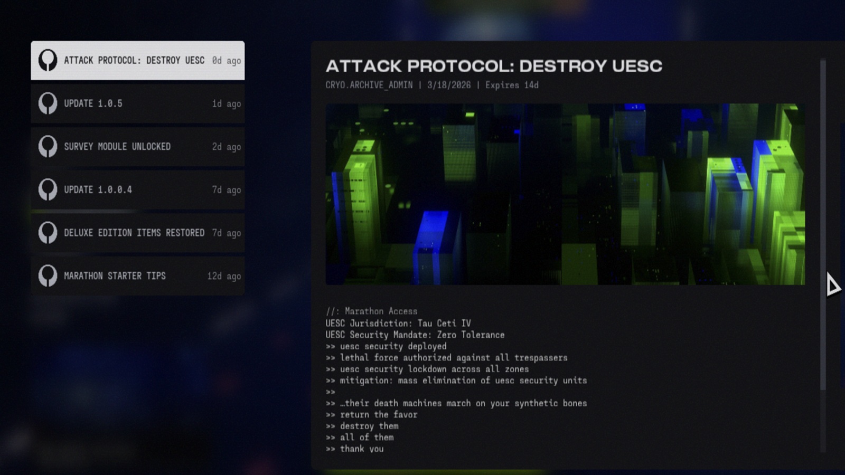Click the 'return the favor' line in message

click(x=378, y=415)
